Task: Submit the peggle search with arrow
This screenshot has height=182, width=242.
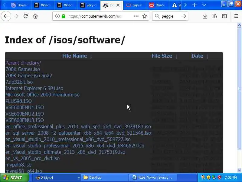Action: (184, 16)
